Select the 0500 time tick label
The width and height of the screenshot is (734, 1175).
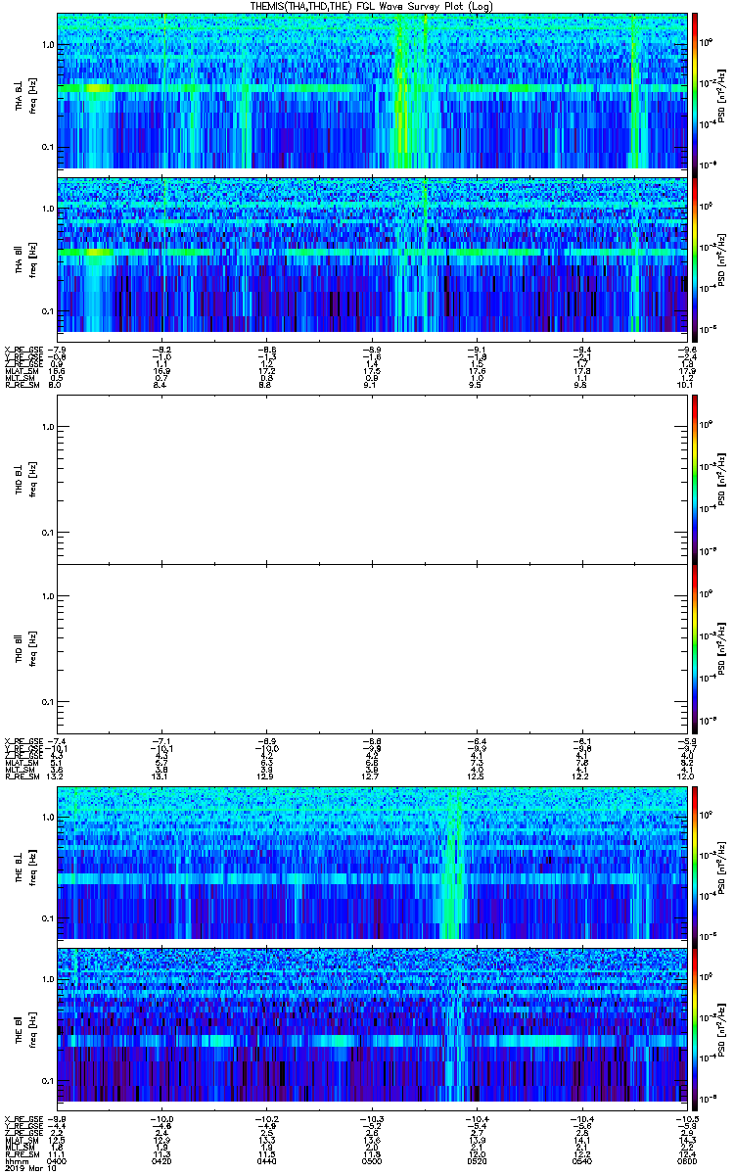coord(372,1160)
